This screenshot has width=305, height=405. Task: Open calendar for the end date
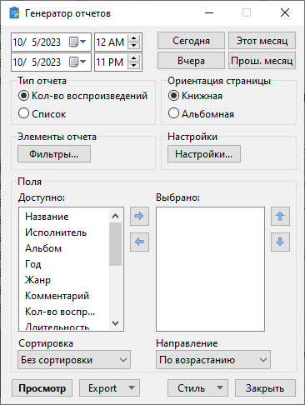pyautogui.click(x=78, y=62)
